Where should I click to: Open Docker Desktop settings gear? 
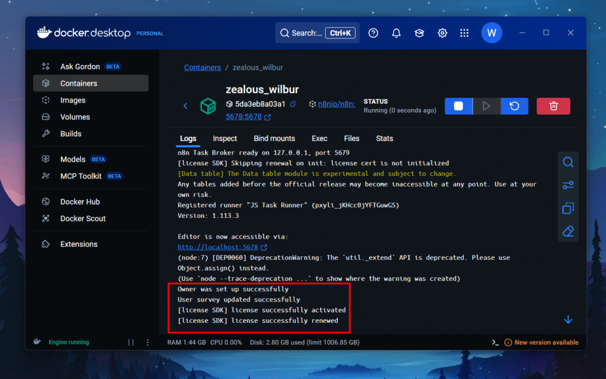442,33
